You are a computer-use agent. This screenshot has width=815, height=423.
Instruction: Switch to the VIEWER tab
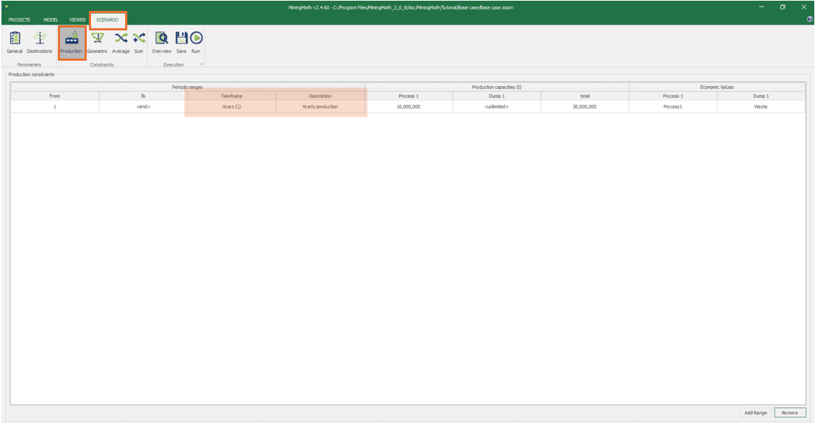(77, 20)
